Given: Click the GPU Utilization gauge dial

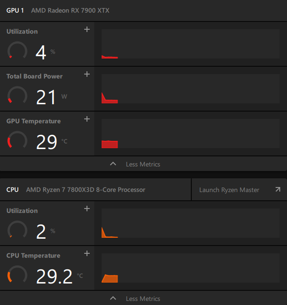Looking at the screenshot, I should [17, 51].
